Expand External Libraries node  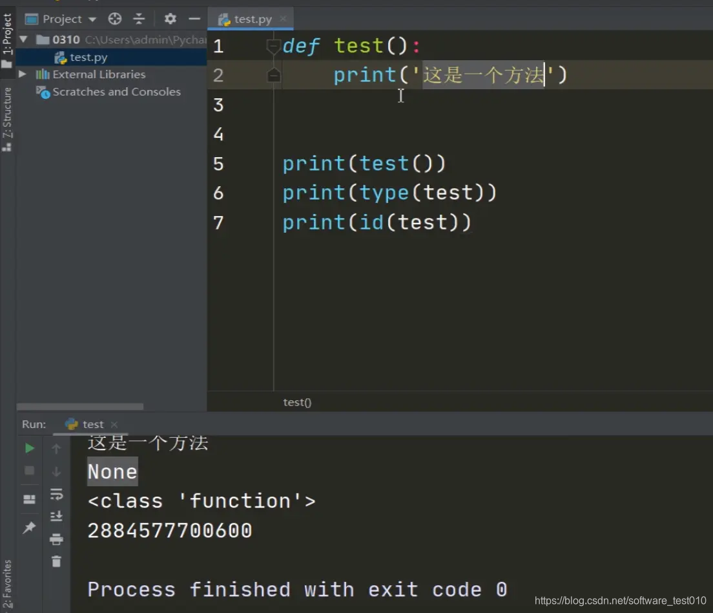click(x=22, y=74)
